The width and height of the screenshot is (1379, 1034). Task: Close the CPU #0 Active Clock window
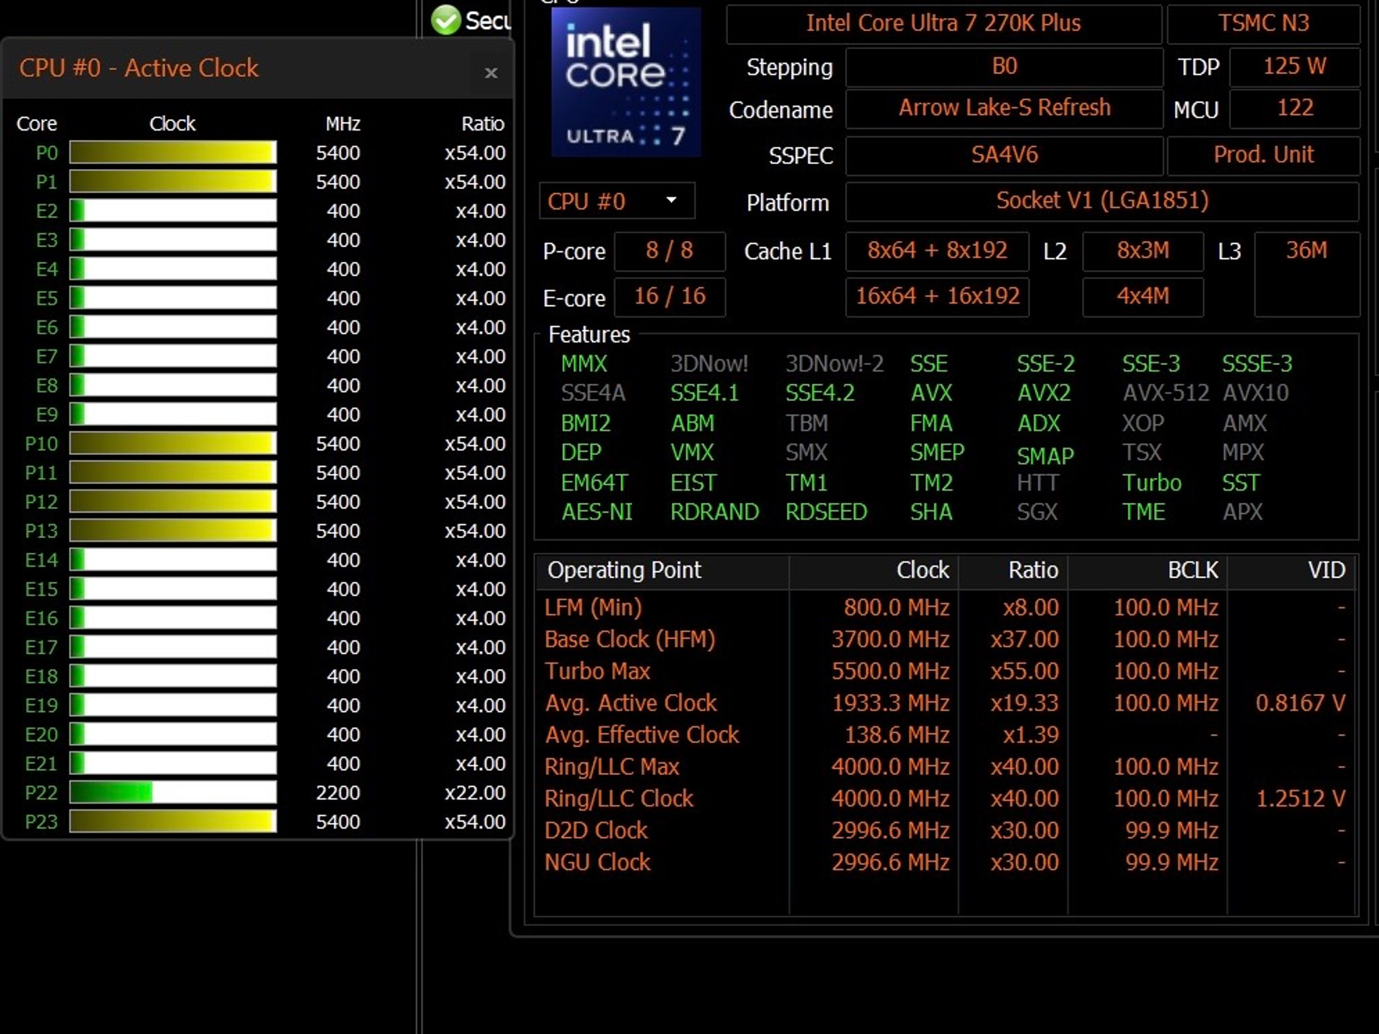[491, 73]
